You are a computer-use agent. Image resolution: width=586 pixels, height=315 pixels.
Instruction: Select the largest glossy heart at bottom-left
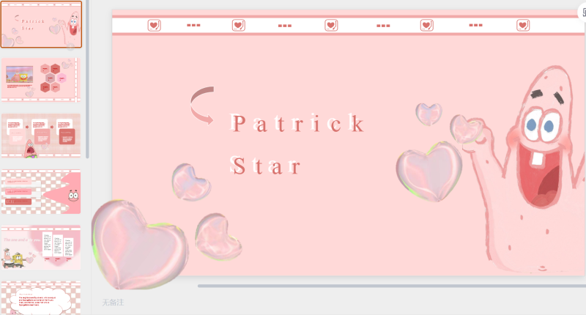point(140,245)
